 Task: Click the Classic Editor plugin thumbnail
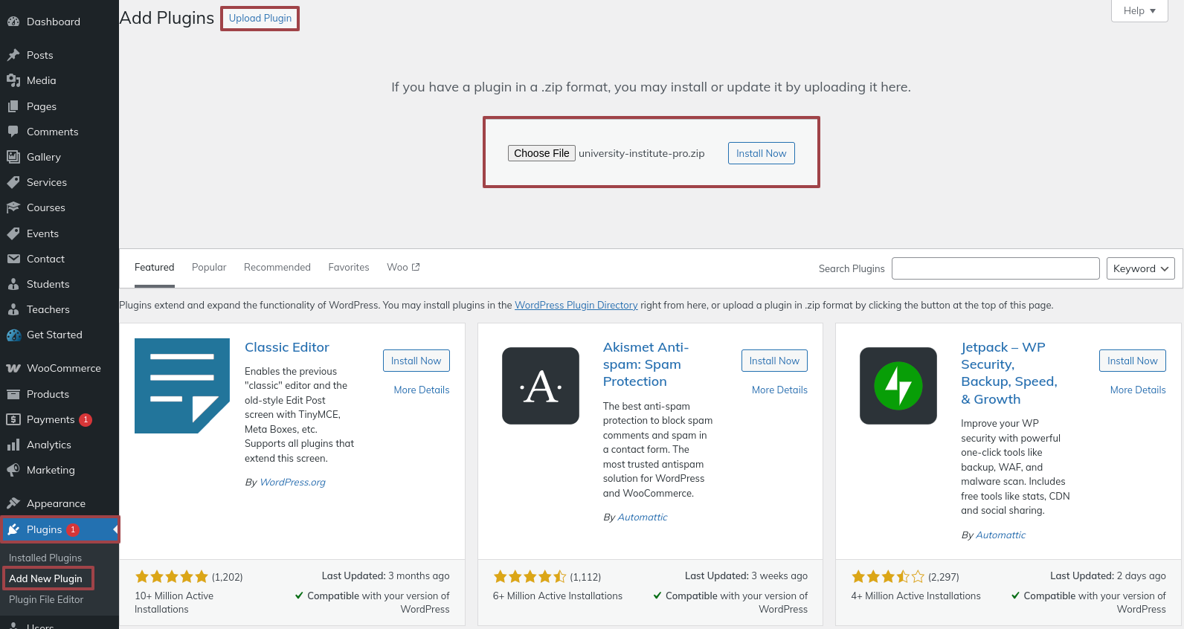tap(182, 386)
